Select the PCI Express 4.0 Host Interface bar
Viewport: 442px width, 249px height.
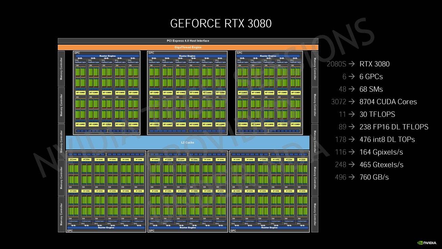click(188, 41)
